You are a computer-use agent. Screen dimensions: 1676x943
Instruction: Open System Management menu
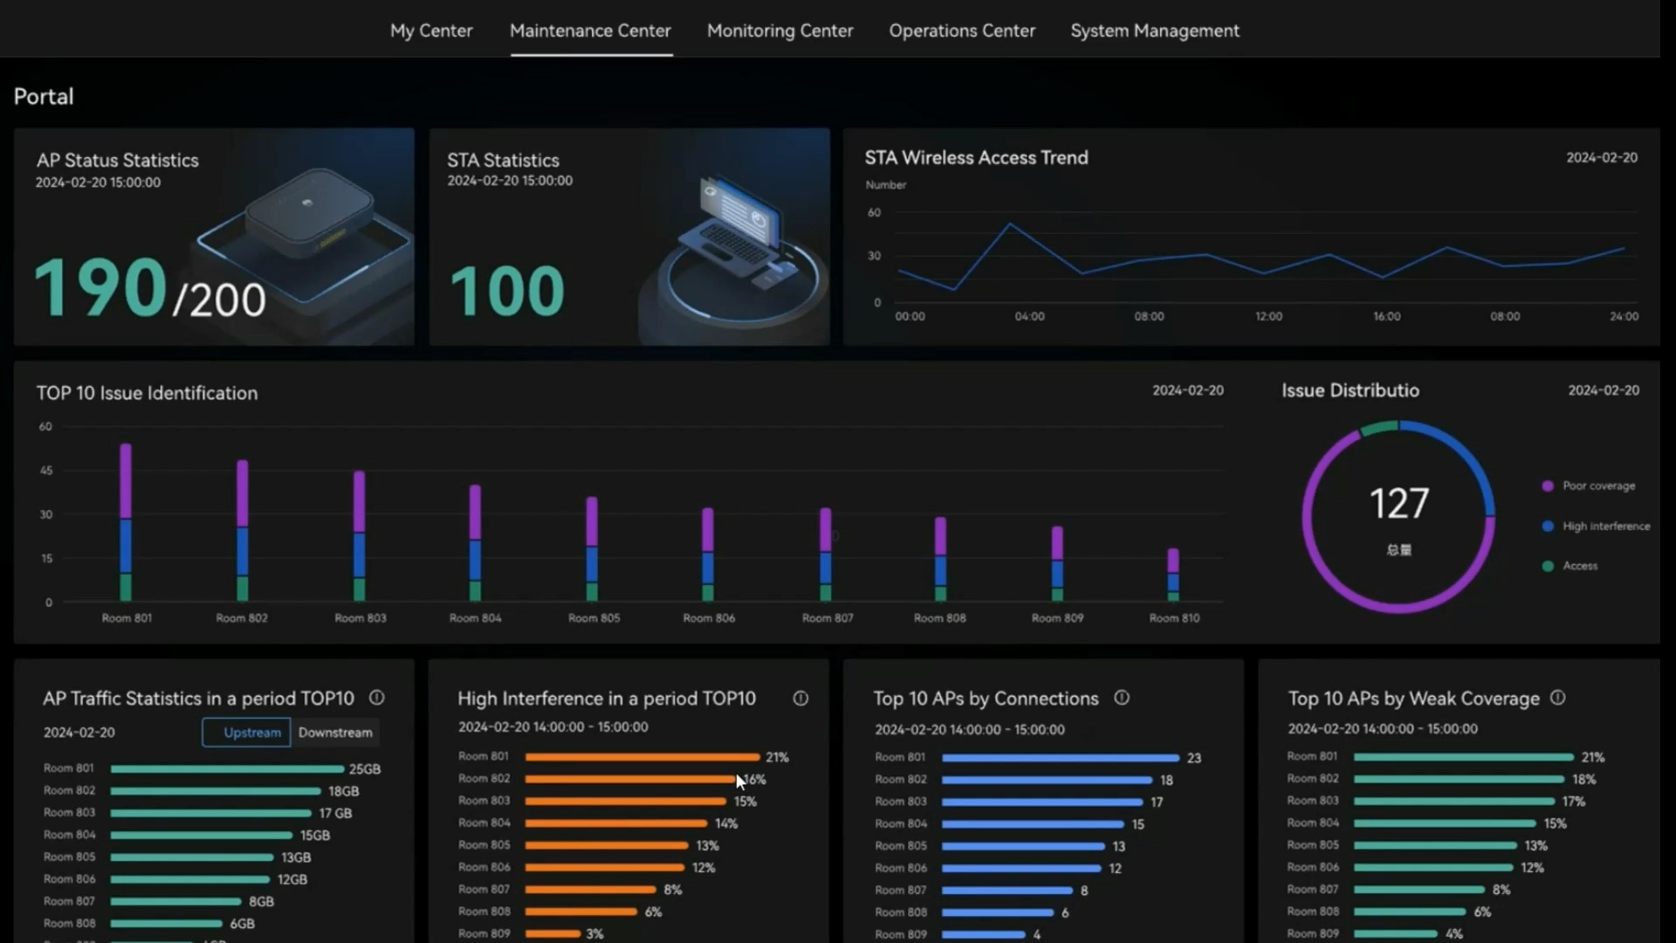pyautogui.click(x=1154, y=31)
